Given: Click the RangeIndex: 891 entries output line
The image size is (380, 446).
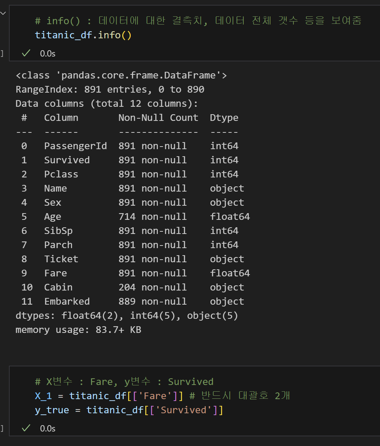Looking at the screenshot, I should pyautogui.click(x=110, y=89).
